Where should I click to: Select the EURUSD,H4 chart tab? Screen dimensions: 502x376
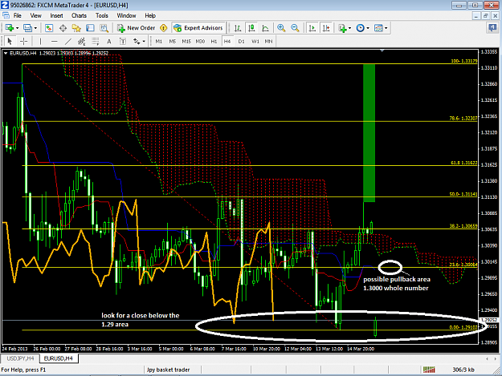pyautogui.click(x=59, y=358)
